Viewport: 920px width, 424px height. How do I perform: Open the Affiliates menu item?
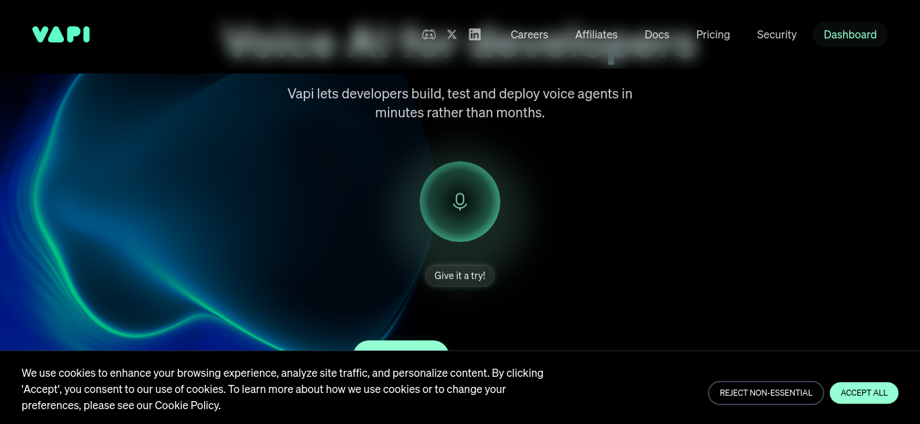click(x=596, y=34)
